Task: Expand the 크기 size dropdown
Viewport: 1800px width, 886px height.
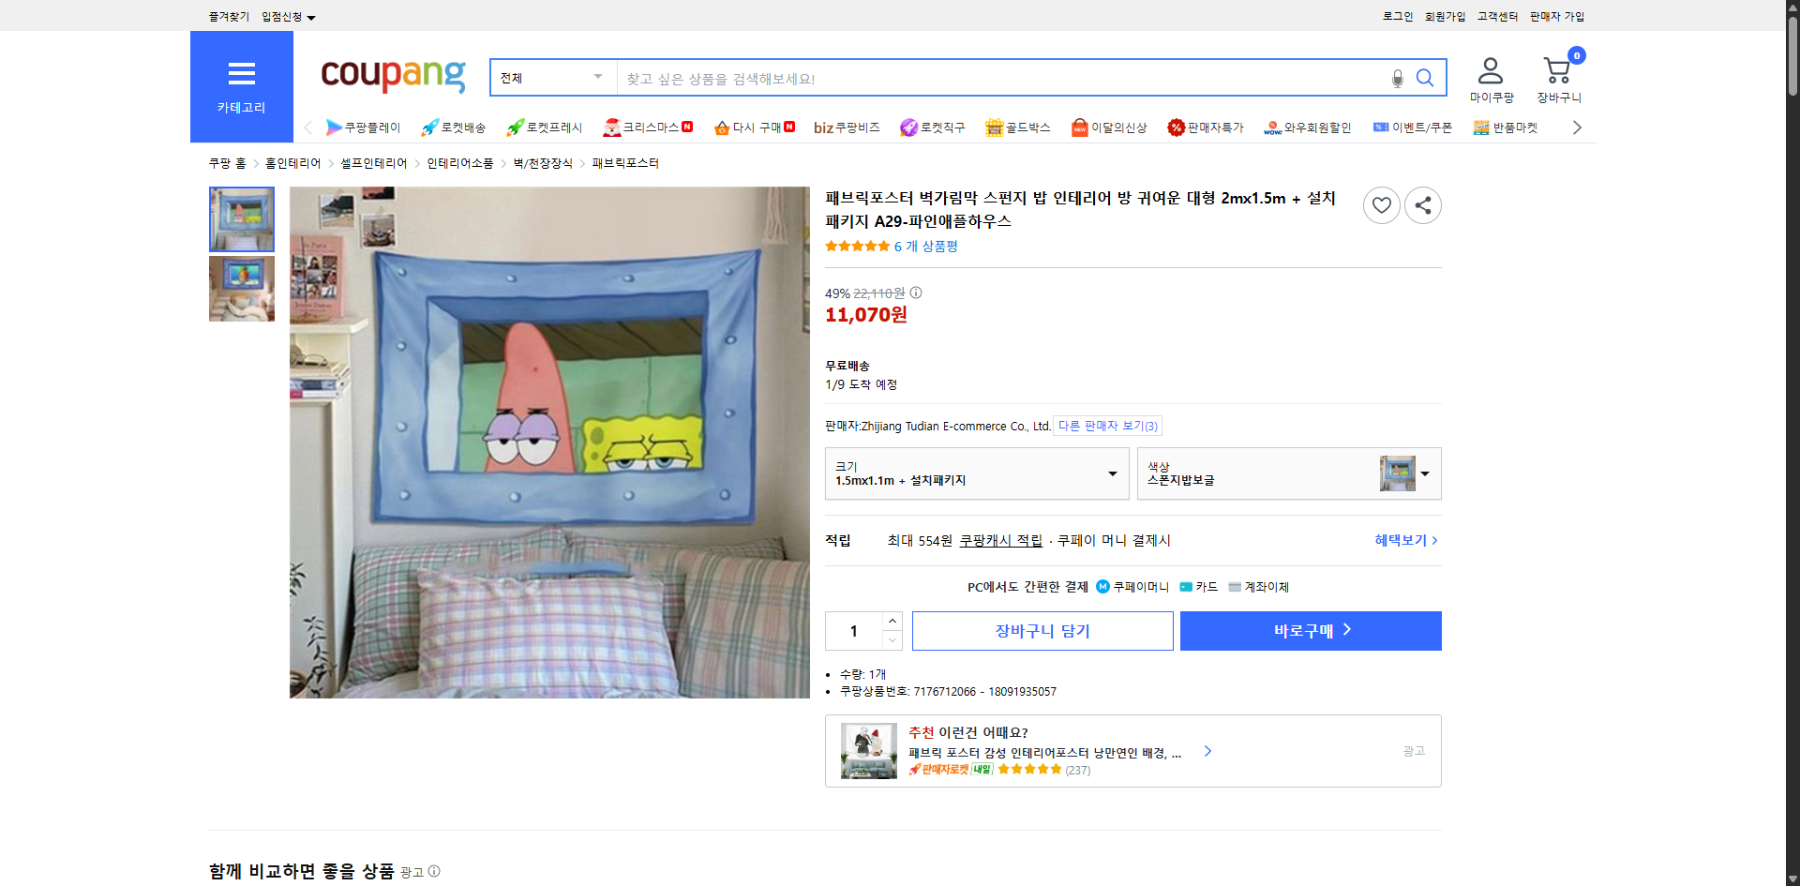Action: point(1112,473)
